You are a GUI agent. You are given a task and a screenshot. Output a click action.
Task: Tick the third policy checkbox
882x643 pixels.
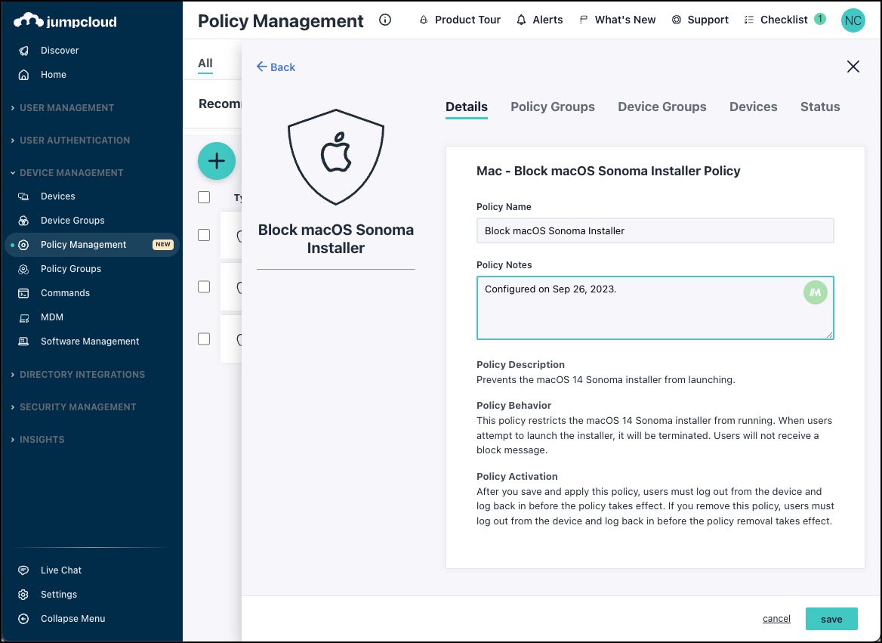(x=203, y=339)
